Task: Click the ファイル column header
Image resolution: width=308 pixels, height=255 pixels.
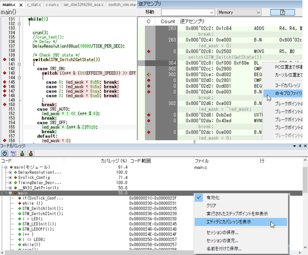Action: (x=225, y=161)
